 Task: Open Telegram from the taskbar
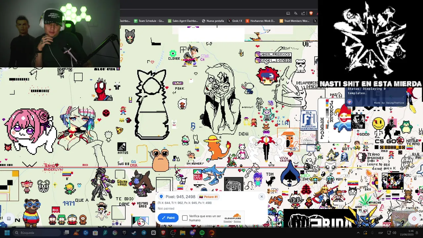144,233
